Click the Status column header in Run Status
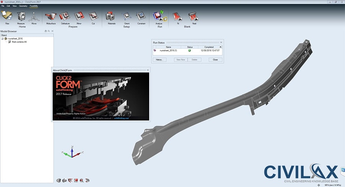 [190, 47]
